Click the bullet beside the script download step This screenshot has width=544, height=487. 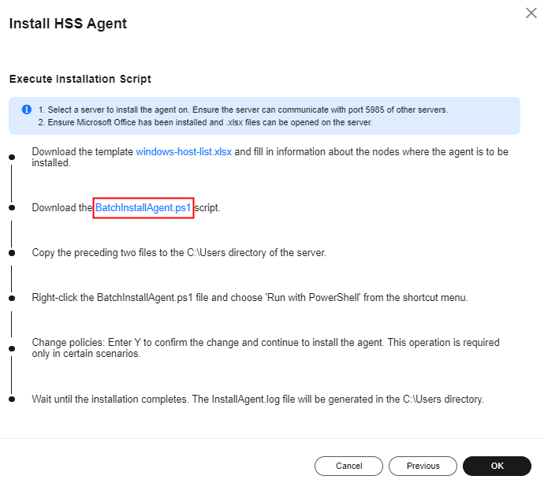12,208
